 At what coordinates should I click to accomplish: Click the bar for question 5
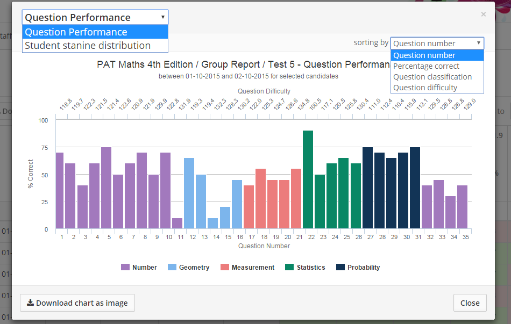pyautogui.click(x=107, y=188)
